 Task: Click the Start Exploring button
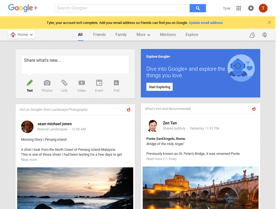[x=159, y=87]
